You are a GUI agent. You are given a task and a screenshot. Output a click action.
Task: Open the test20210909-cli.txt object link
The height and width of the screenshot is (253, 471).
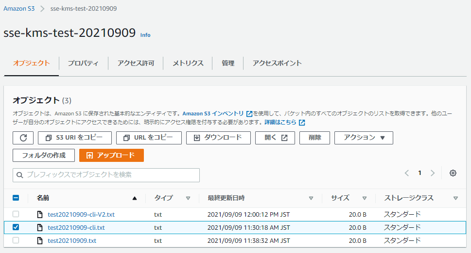click(76, 227)
